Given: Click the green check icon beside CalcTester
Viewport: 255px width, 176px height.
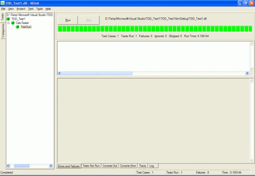Looking at the screenshot, I should point(13,23).
